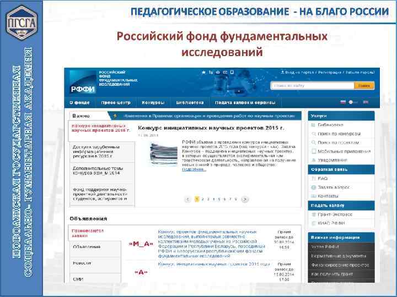Image resolution: width=397 pixels, height=297 pixels.
Task: Open the Конкурсы menu
Action: [x=153, y=103]
